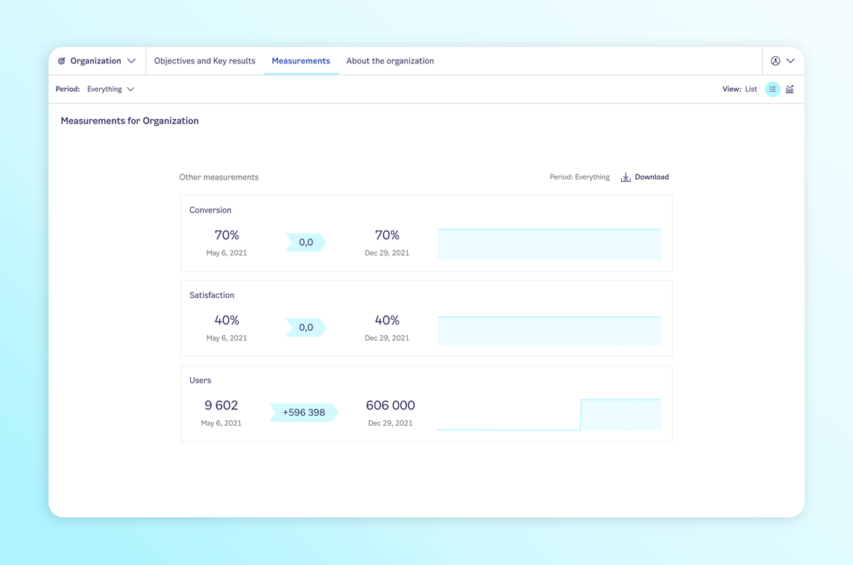Click the Users growth chart
Image resolution: width=853 pixels, height=565 pixels.
[x=549, y=414]
